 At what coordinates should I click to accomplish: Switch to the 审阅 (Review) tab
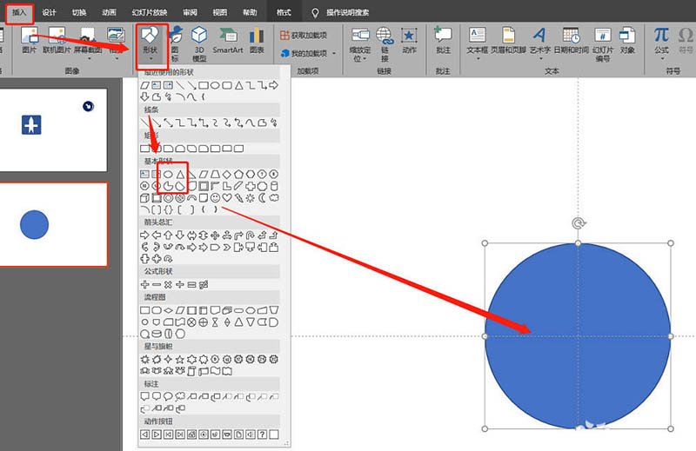(190, 12)
